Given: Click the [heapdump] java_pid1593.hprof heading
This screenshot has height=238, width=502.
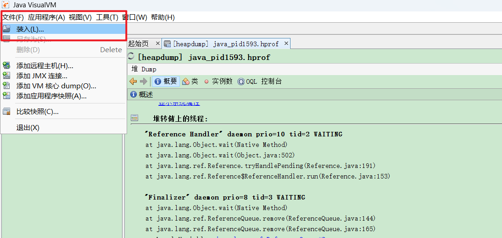Looking at the screenshot, I should (204, 58).
